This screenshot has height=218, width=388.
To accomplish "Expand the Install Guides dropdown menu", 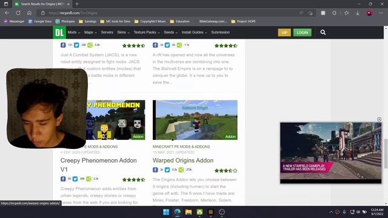I will [194, 32].
